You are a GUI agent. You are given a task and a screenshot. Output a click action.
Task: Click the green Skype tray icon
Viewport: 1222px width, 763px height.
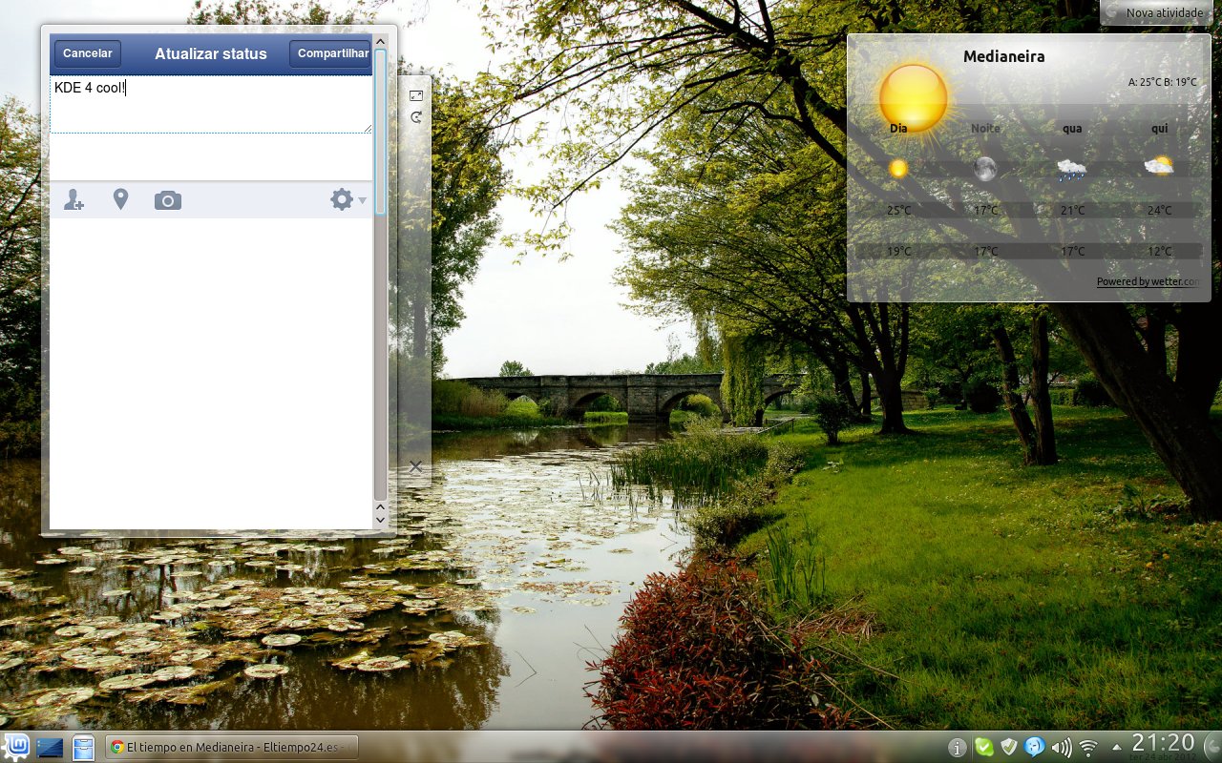click(983, 747)
